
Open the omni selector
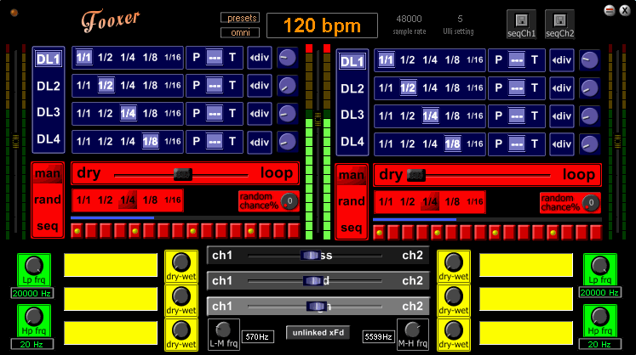coord(240,32)
